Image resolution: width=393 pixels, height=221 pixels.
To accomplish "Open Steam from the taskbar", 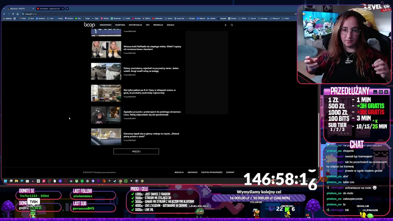I will point(115,181).
